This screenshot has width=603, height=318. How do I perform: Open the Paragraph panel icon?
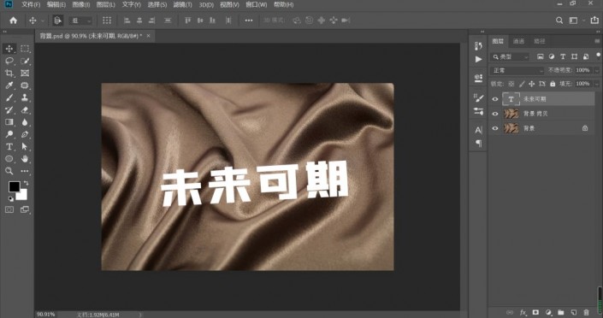coord(478,143)
